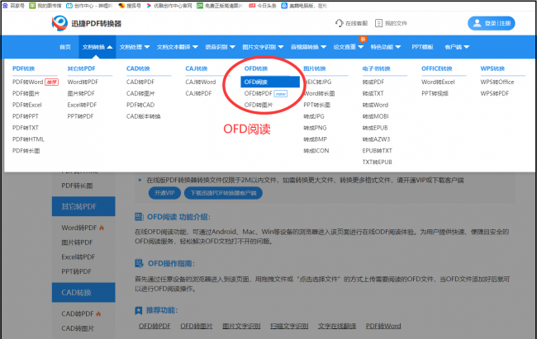Open recommended link 文字在线翻译
The width and height of the screenshot is (537, 339).
click(337, 326)
